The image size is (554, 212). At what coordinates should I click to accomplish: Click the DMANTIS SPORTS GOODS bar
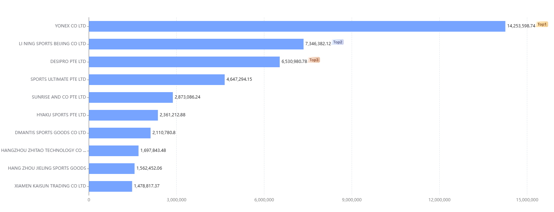point(120,133)
